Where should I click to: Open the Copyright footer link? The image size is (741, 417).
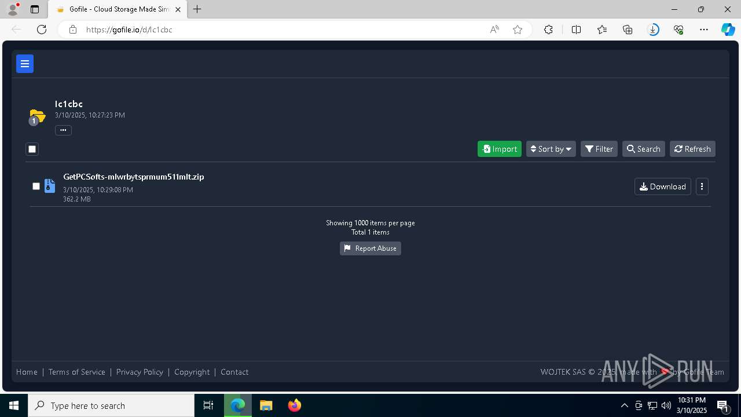point(192,372)
